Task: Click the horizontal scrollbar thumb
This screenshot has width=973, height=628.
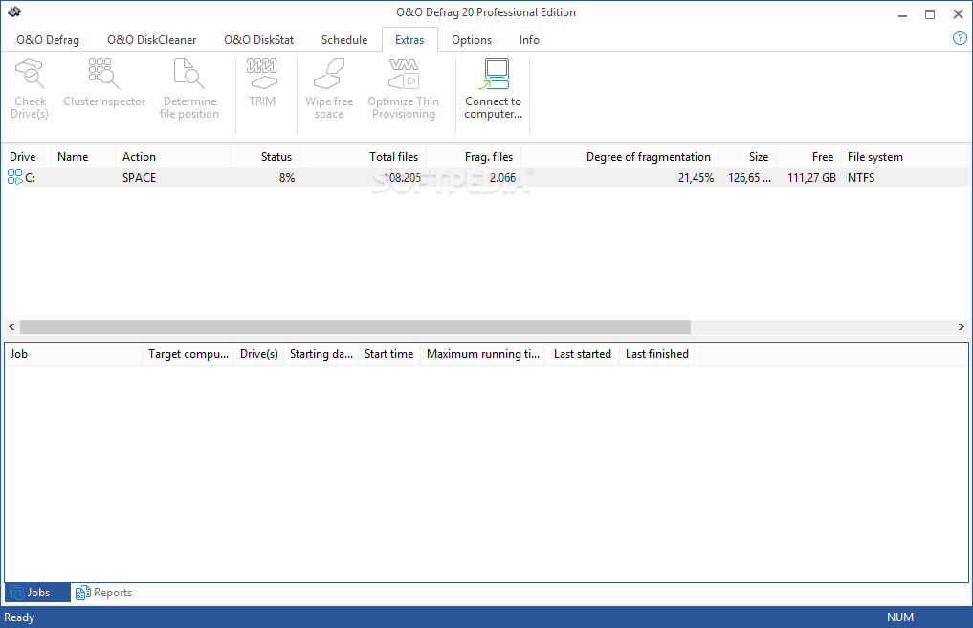Action: [355, 326]
